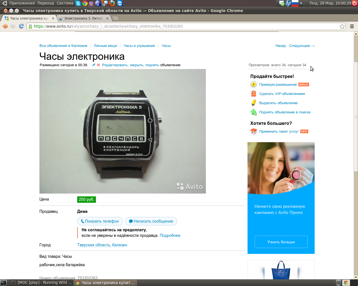This screenshot has height=286, width=358.
Task: Click the pencil edit icon next to listing
Action: click(x=94, y=65)
